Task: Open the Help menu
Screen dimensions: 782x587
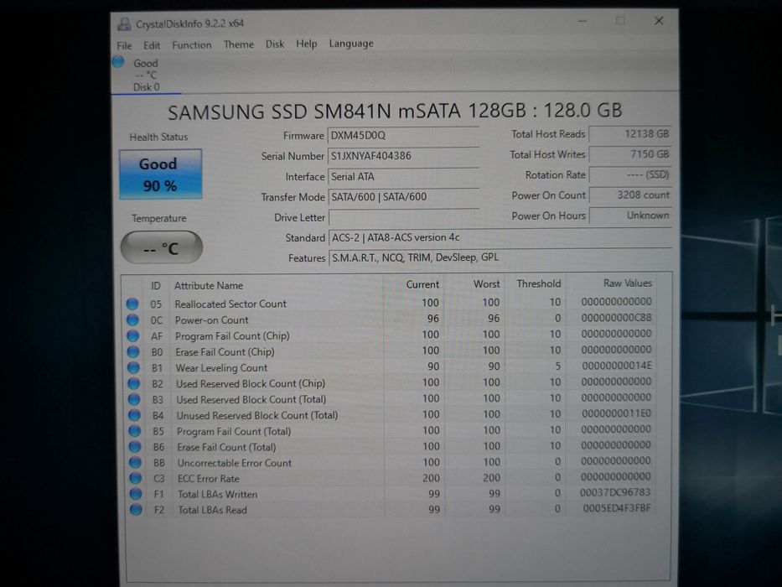Action: [306, 44]
